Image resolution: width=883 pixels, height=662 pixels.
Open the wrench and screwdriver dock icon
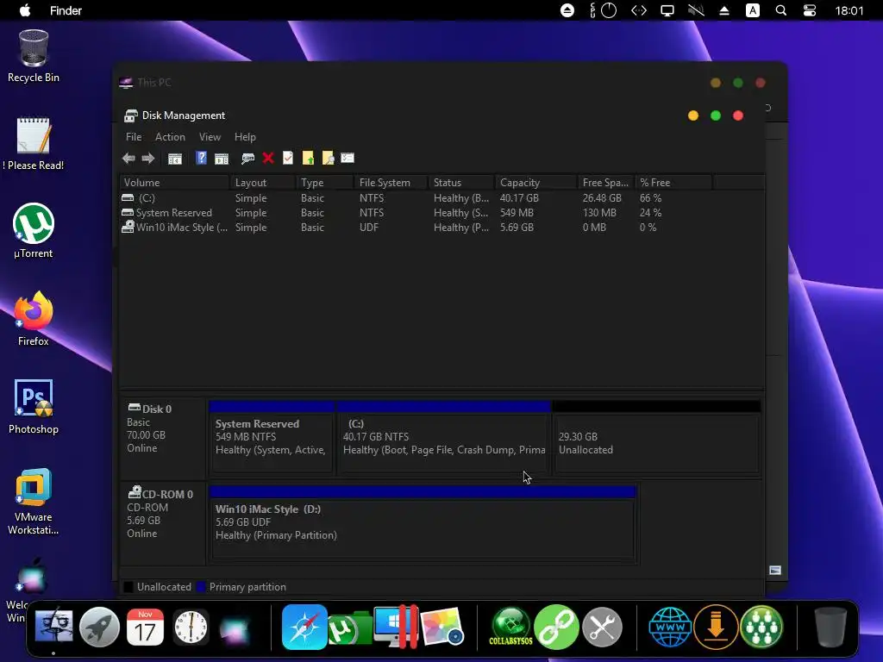coord(602,627)
